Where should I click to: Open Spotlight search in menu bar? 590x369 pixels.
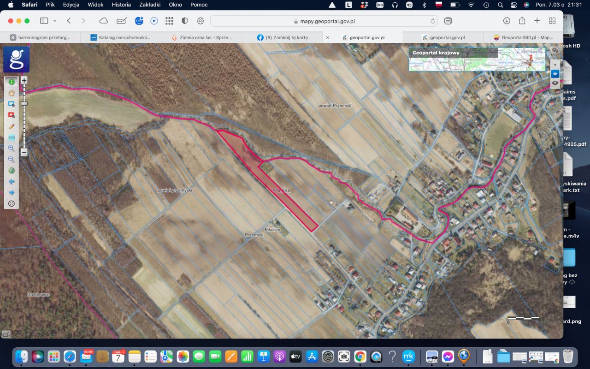(500, 5)
